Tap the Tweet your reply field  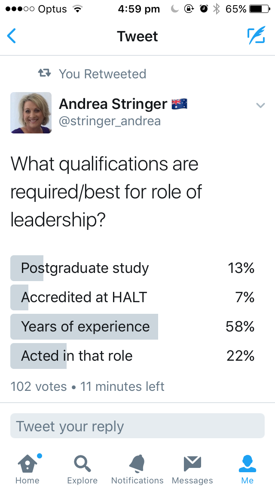pos(137,426)
